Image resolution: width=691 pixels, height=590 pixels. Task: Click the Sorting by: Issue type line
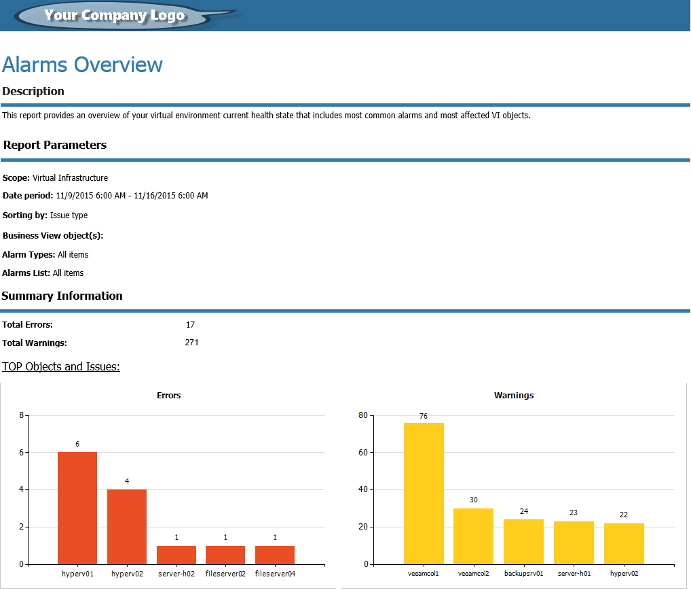point(45,215)
